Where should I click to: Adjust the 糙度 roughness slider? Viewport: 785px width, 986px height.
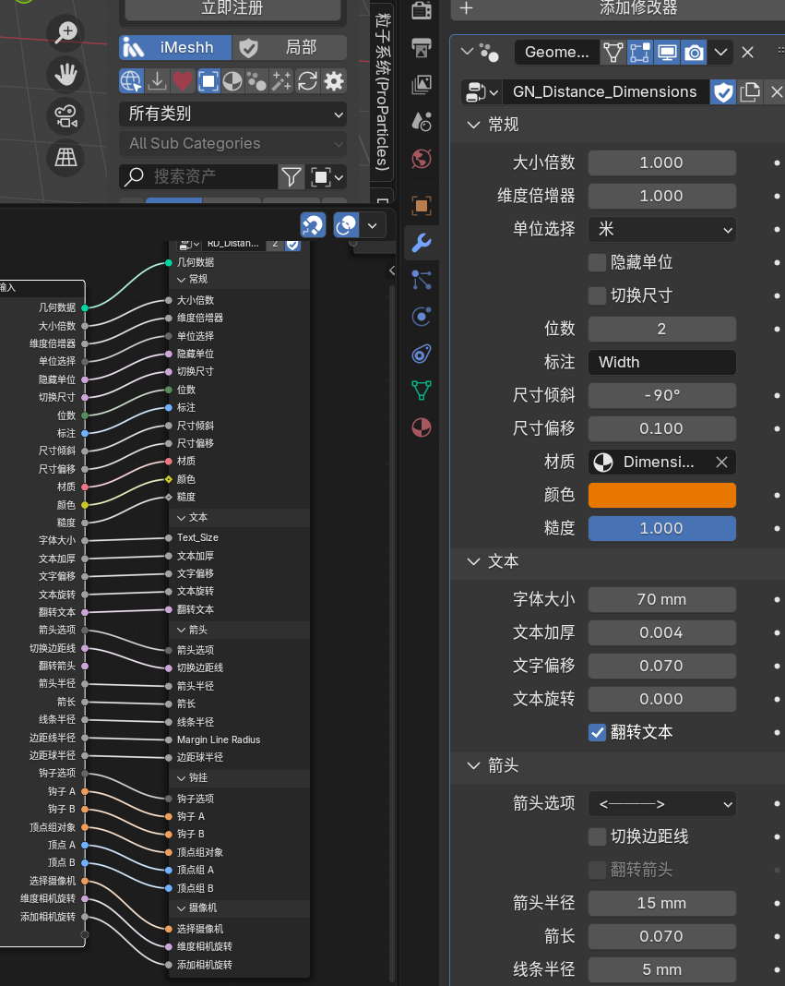[661, 528]
